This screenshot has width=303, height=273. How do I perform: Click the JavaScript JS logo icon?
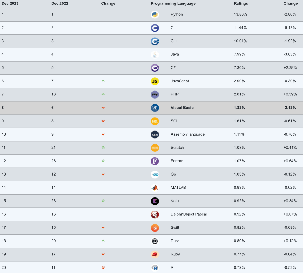click(155, 81)
